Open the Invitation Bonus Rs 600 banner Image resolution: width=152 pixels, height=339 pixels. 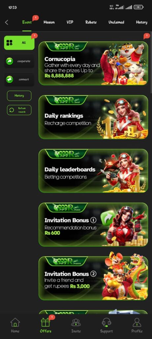(x=93, y=225)
